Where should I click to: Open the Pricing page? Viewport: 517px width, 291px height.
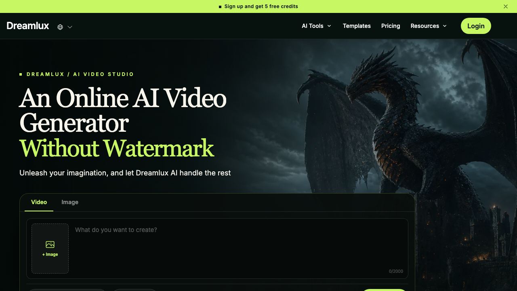pyautogui.click(x=391, y=26)
